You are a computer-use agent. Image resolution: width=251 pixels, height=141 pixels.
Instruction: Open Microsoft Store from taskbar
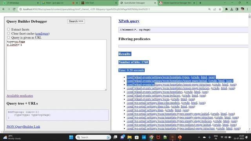(136, 137)
